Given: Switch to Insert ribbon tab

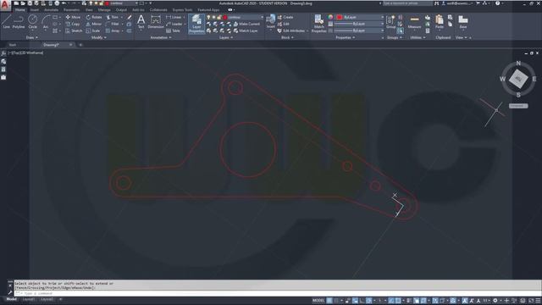Looking at the screenshot, I should 35,10.
